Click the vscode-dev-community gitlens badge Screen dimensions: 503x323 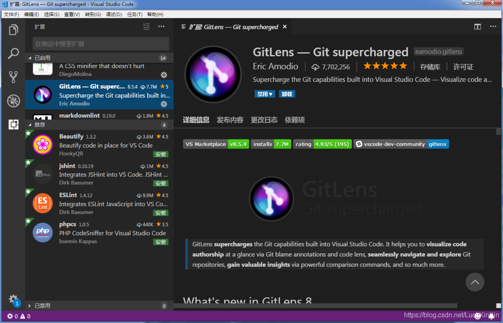[401, 144]
